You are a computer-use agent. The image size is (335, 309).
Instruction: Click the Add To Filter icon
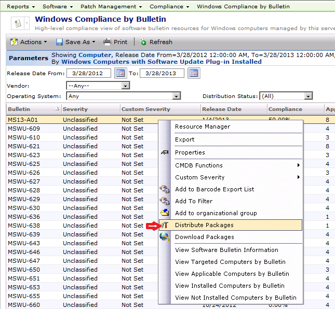(165, 201)
